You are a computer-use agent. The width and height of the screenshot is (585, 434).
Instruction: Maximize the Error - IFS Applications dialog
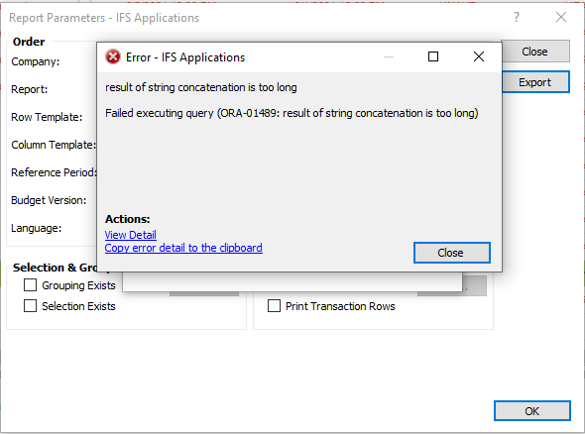tap(433, 56)
